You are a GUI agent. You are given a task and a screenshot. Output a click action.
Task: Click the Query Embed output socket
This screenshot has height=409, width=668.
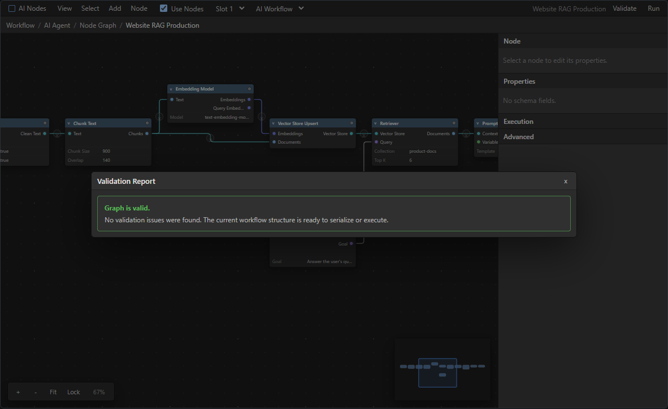point(249,108)
